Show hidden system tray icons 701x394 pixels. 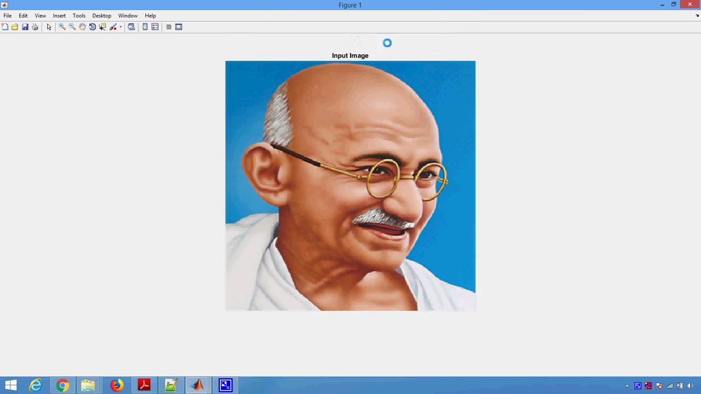point(627,386)
